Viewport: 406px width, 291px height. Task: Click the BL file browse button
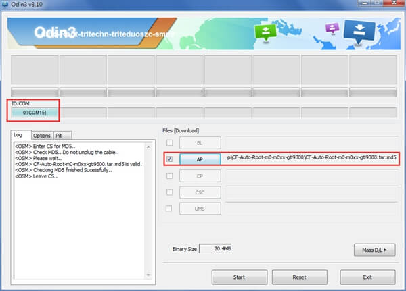[x=200, y=143]
